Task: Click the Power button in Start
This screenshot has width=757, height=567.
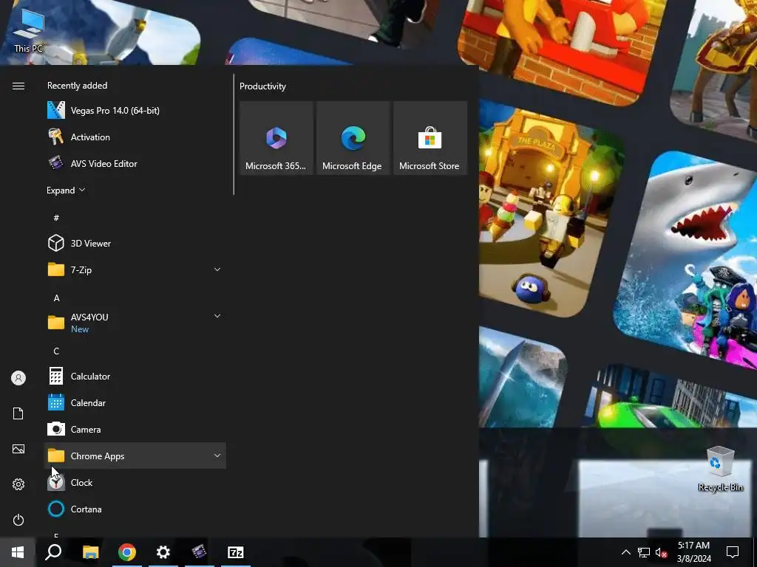Action: tap(18, 520)
